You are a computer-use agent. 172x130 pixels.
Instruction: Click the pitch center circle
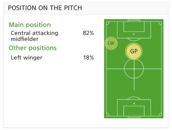134,69
